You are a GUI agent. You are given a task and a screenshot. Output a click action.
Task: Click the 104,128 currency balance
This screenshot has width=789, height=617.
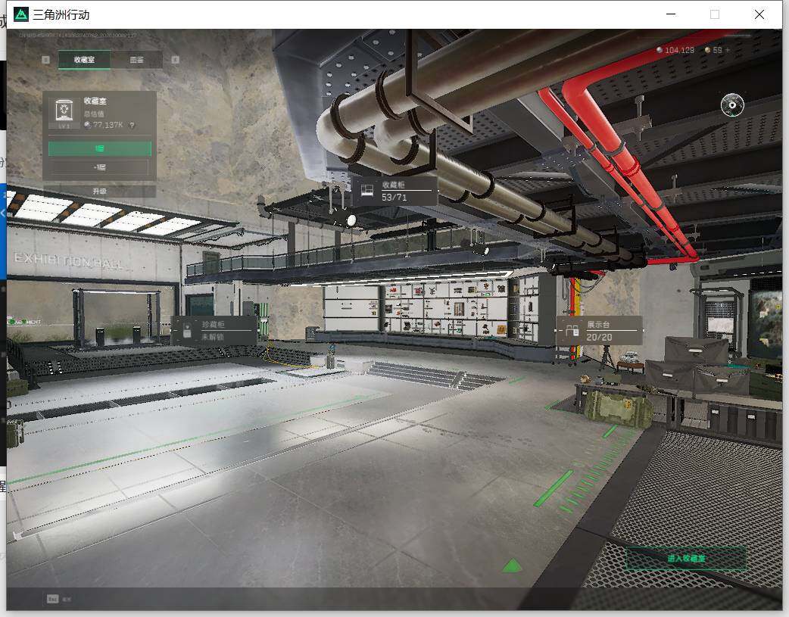[x=679, y=50]
